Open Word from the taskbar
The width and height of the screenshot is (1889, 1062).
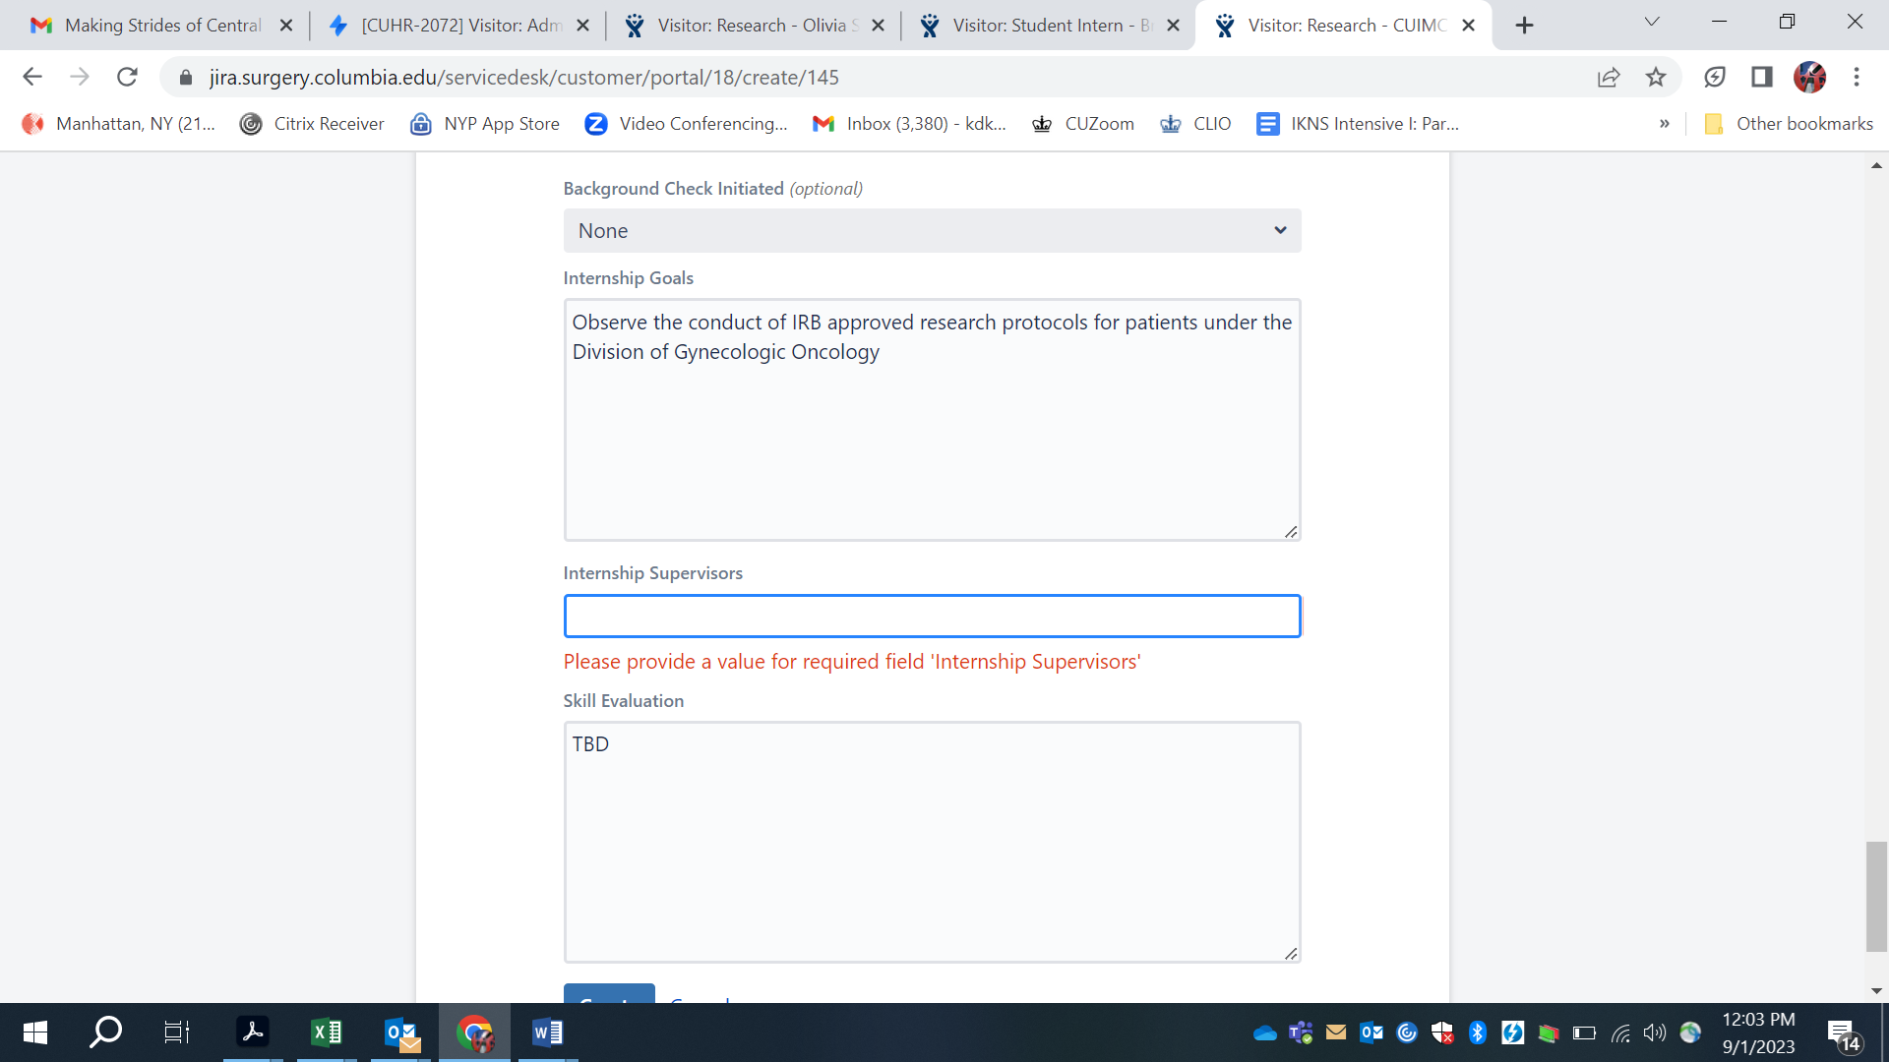pos(547,1032)
